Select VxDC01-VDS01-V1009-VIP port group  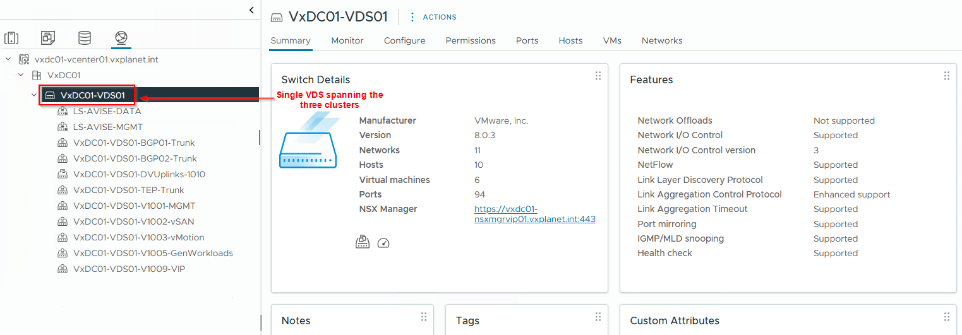click(129, 269)
